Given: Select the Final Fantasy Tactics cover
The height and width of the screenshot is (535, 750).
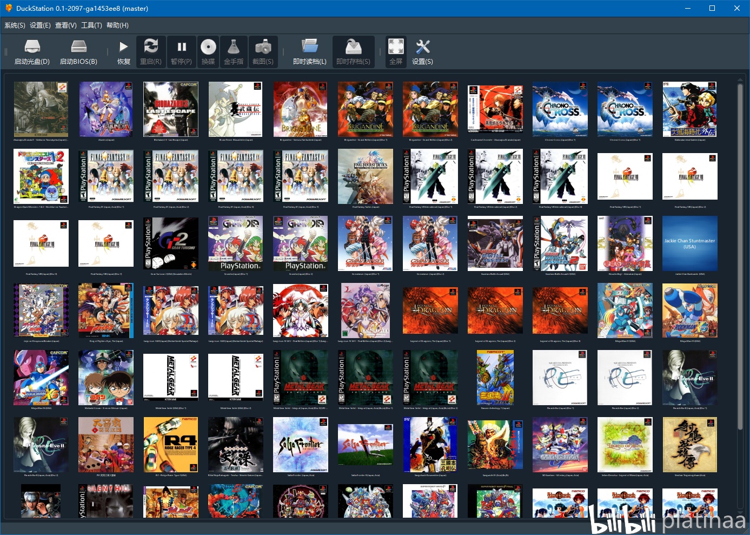Looking at the screenshot, I should 366,176.
